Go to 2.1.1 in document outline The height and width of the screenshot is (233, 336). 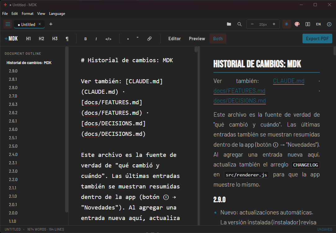coord(12,188)
